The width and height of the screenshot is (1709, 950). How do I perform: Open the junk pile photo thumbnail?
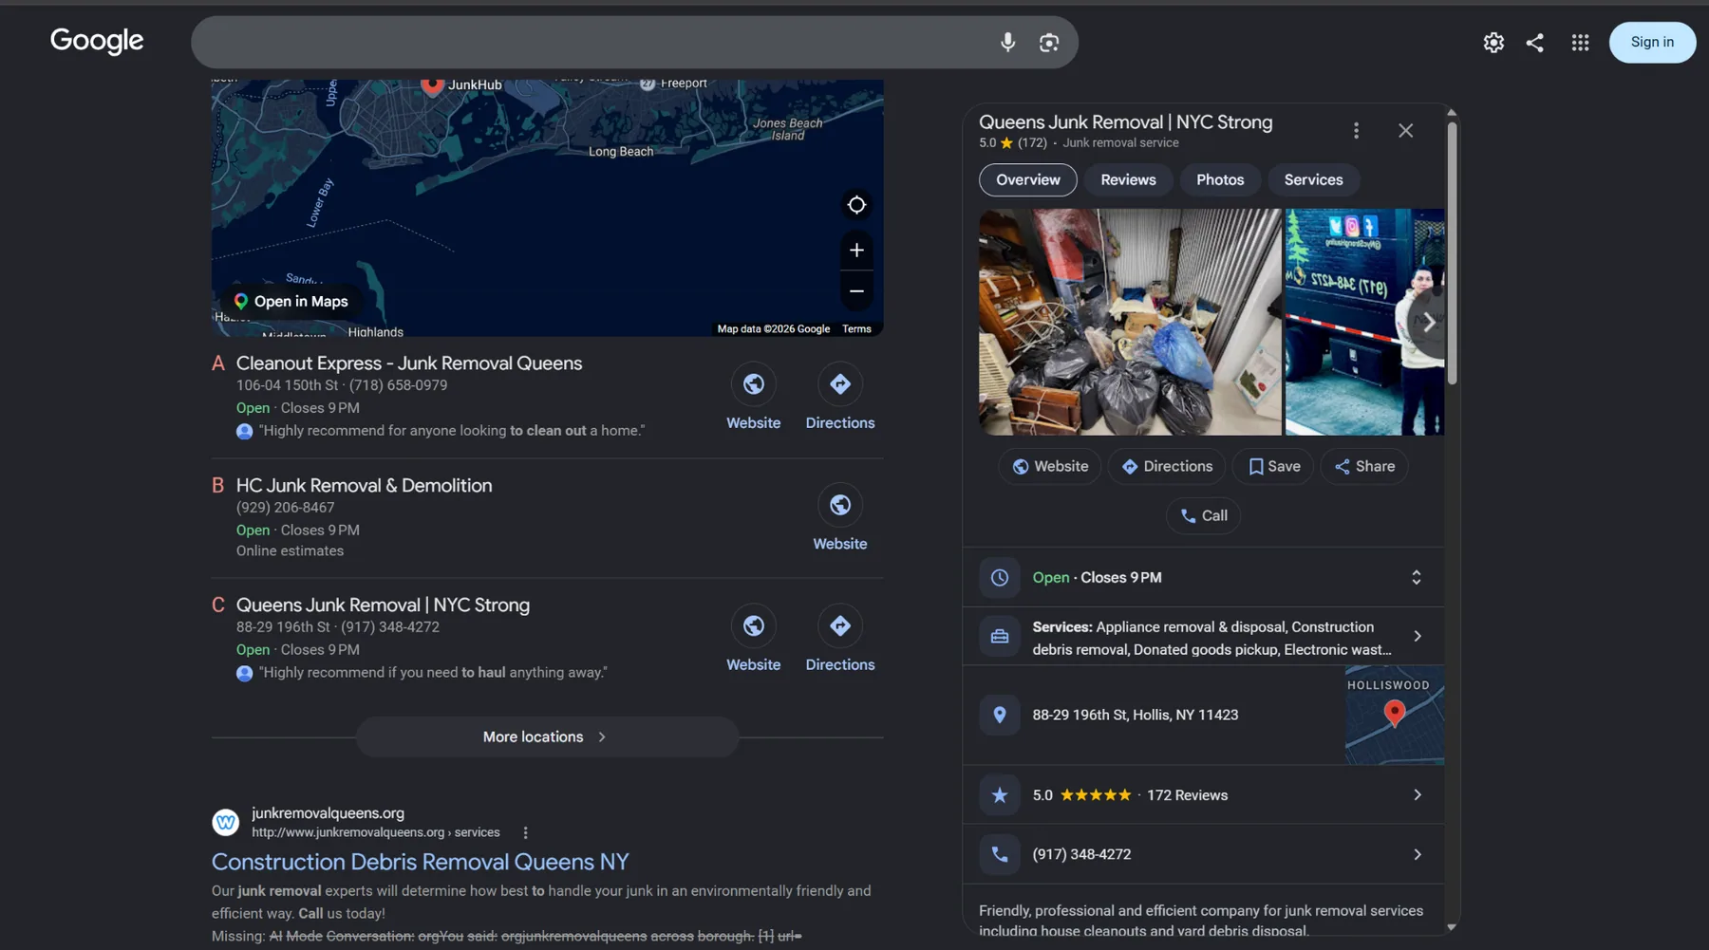(x=1130, y=322)
